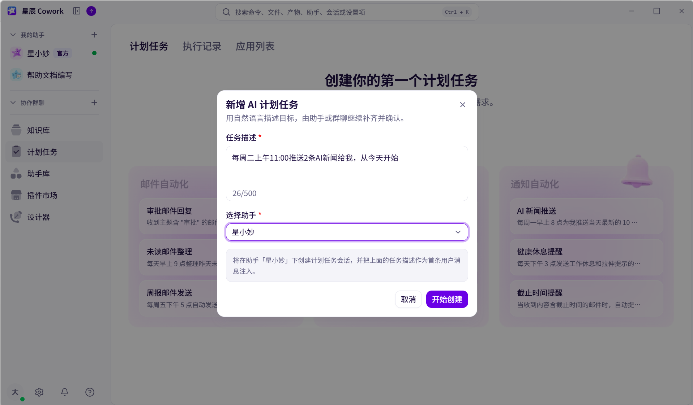Click the 星辰 Cowork app logo

click(x=12, y=11)
